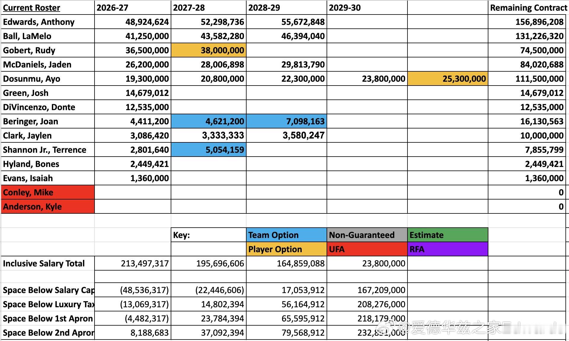Click the 2026-27 column header
This screenshot has width=569, height=341.
tap(133, 7)
